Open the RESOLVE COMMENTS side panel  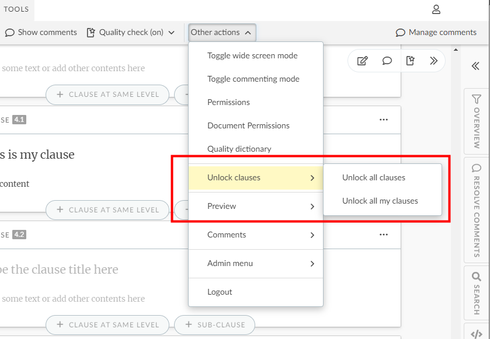pyautogui.click(x=476, y=210)
